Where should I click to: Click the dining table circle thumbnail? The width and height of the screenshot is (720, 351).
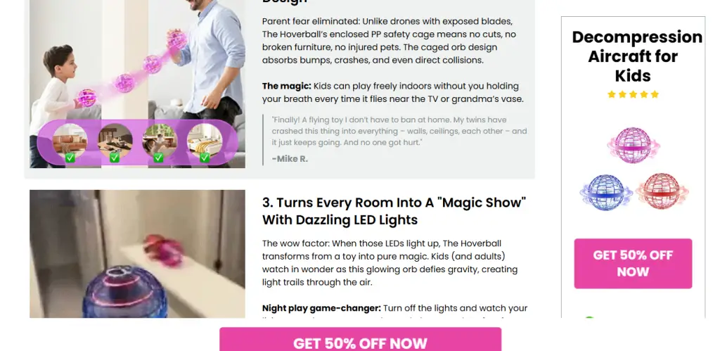click(115, 140)
